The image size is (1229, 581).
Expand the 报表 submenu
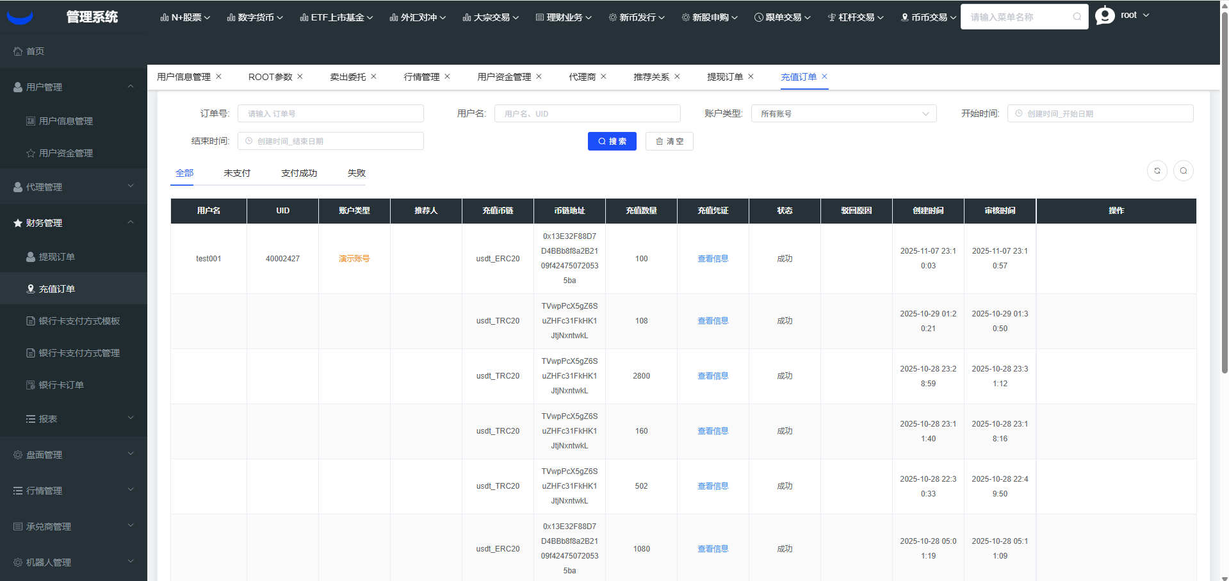point(73,419)
